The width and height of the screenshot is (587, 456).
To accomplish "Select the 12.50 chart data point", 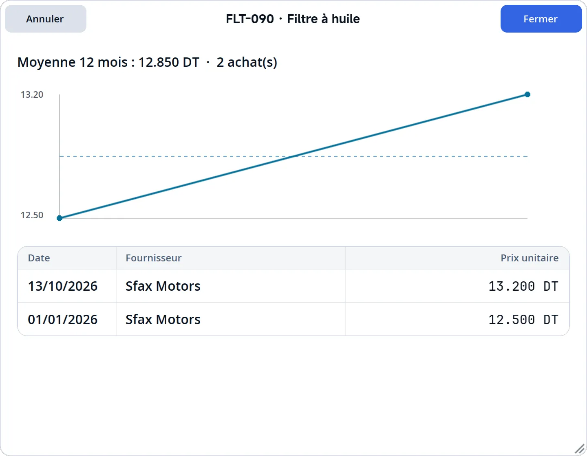I will [x=60, y=218].
